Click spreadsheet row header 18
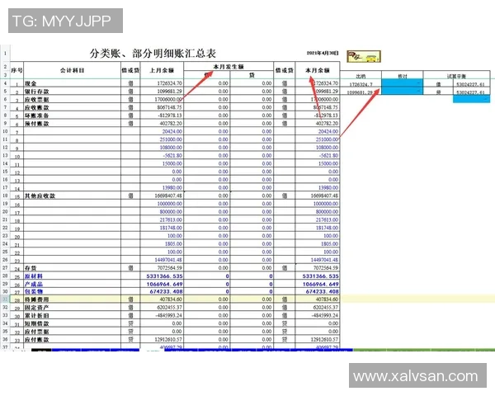Viewport: 495px width, 396px height. pos(5,196)
